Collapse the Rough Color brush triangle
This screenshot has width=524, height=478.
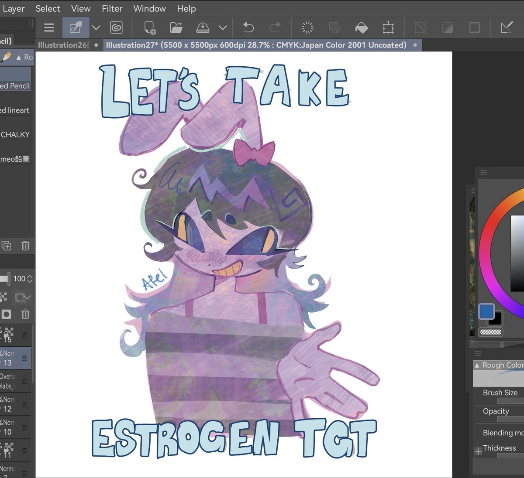click(477, 365)
